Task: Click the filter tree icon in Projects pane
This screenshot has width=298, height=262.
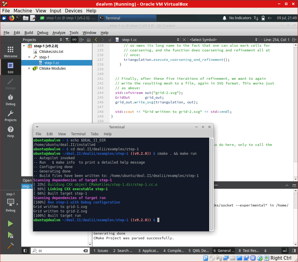Action: (x=67, y=40)
